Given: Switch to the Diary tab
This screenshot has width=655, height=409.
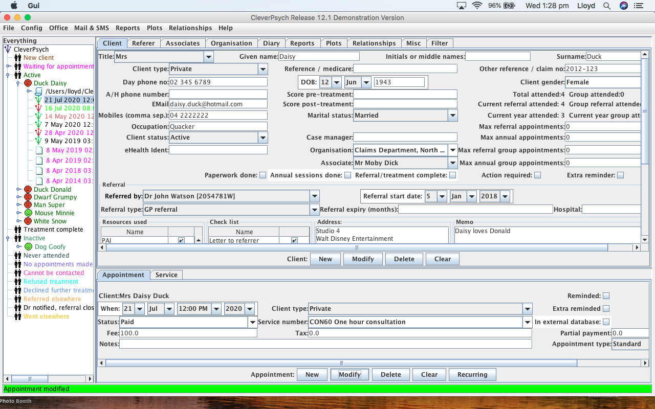Looking at the screenshot, I should point(271,43).
